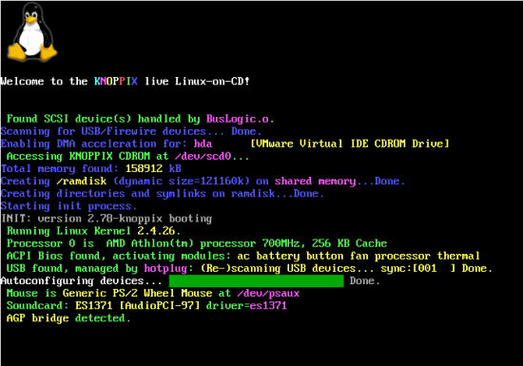This screenshot has width=523, height=366.
Task: Click 'Running Linux Kernel 2.4.26.' line
Action: (93, 231)
